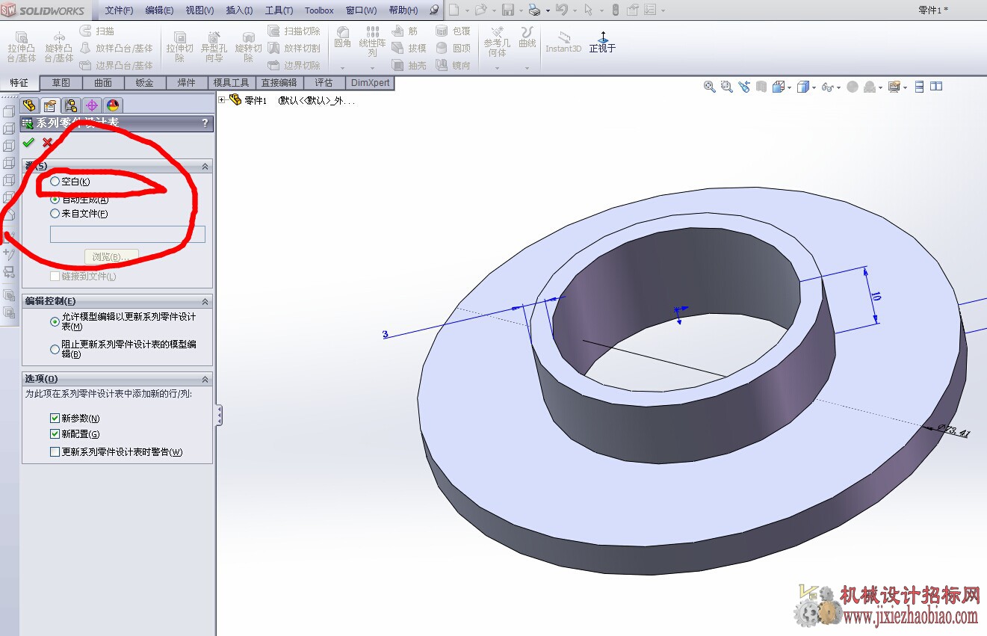
Task: Open the Linear Pattern dropdown arrow
Action: (372, 68)
